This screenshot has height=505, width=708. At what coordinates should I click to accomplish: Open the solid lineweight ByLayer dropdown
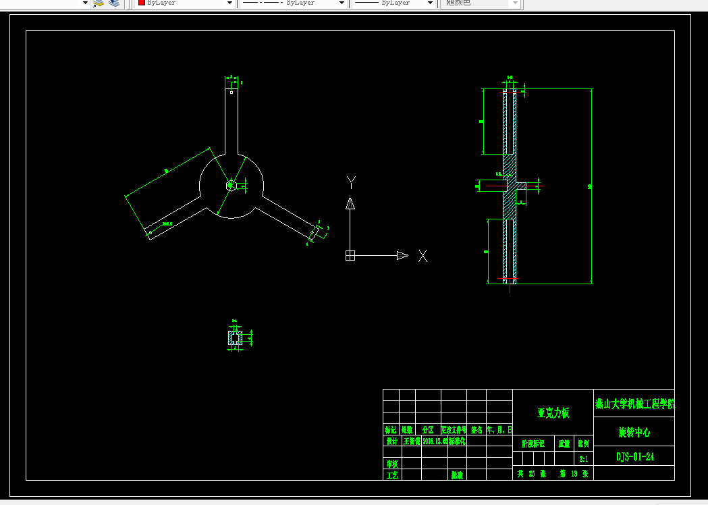[393, 3]
